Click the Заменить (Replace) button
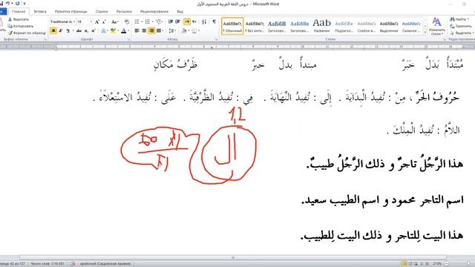The width and height of the screenshot is (475, 267). tap(461, 26)
